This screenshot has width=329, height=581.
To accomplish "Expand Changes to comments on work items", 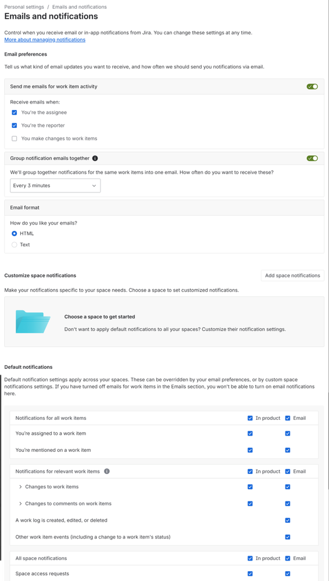I will (20, 504).
